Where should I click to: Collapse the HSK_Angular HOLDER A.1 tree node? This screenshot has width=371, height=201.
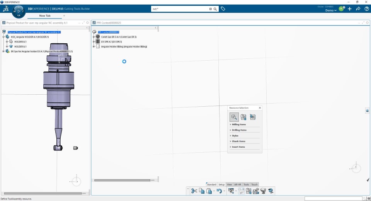(3, 37)
